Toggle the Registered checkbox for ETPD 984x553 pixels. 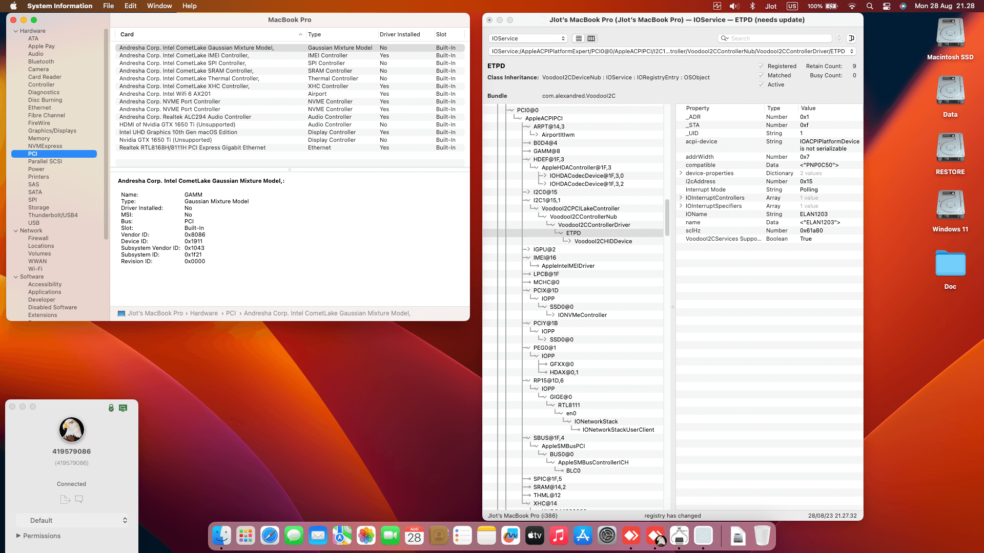tap(762, 66)
